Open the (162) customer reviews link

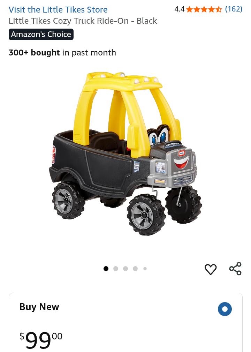[234, 9]
